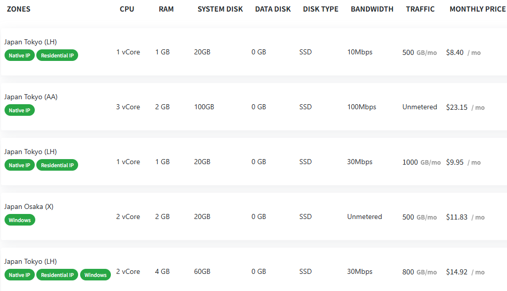Open the Japan Tokyo (AA) zone

click(31, 97)
